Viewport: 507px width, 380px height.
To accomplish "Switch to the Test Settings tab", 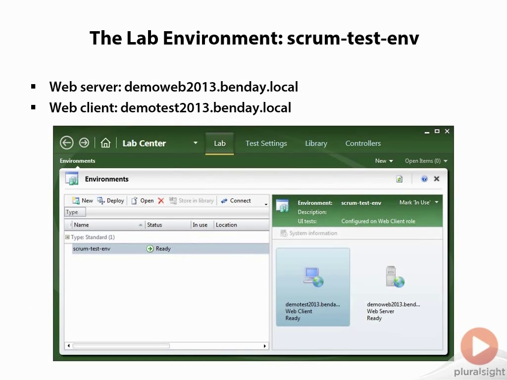I will 266,143.
